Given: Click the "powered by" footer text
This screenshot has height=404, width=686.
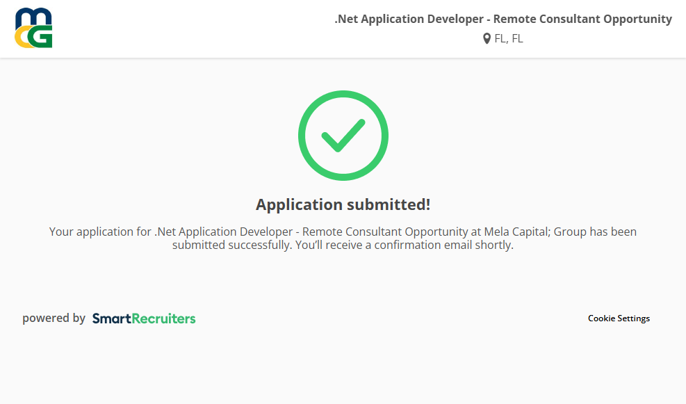Looking at the screenshot, I should tap(54, 318).
